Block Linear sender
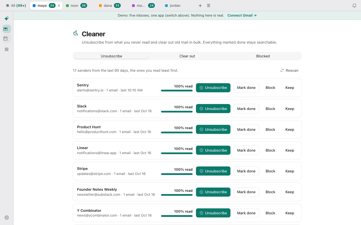The height and width of the screenshot is (225, 361). tap(270, 150)
